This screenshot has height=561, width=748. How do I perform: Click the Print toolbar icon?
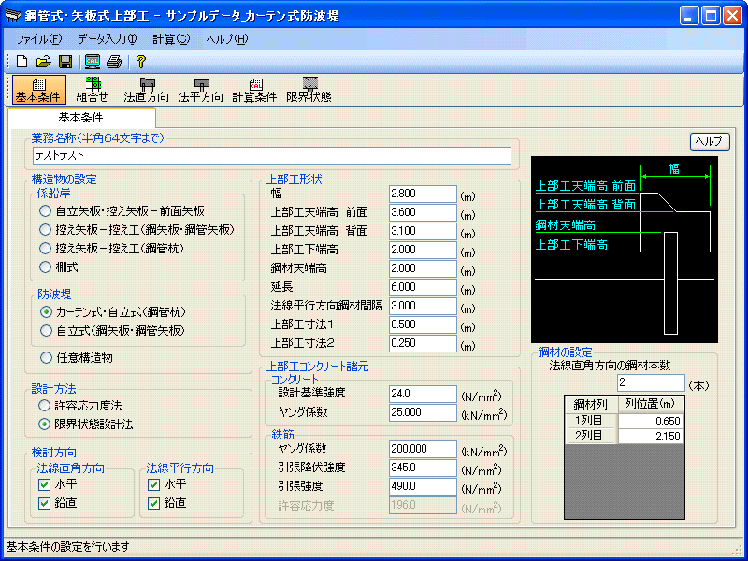click(x=114, y=62)
